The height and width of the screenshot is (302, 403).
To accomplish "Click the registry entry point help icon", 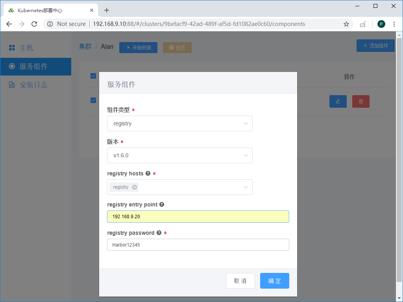I will (161, 204).
